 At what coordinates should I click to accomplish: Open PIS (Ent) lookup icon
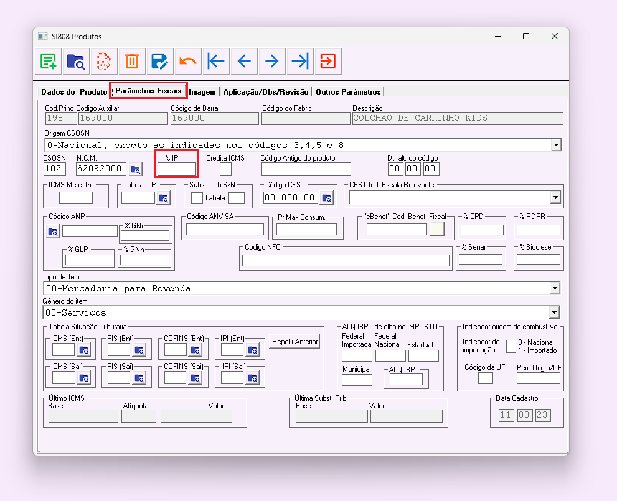coord(139,350)
